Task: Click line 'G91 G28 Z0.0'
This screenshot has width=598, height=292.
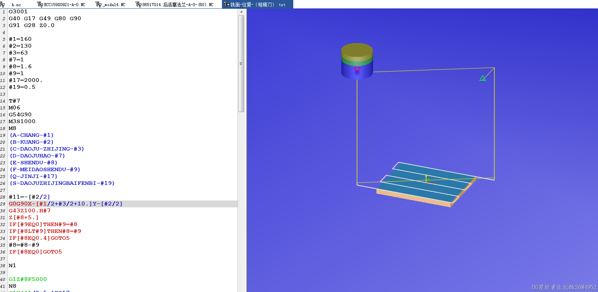Action: [x=32, y=25]
